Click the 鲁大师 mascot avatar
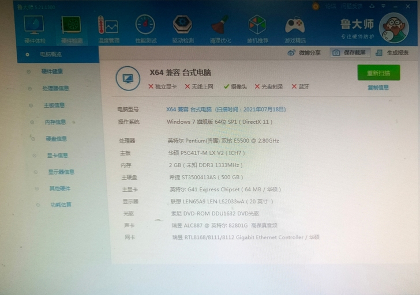Screen dimensions: 420x295 pyautogui.click(x=393, y=28)
